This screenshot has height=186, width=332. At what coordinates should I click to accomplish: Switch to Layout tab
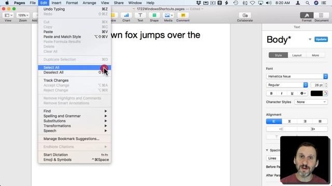point(297,55)
